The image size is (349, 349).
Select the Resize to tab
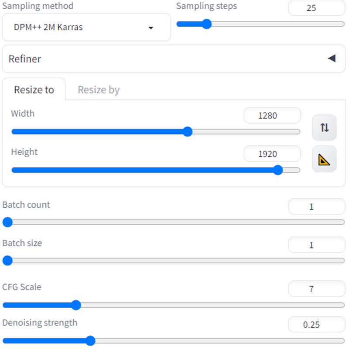(x=34, y=90)
